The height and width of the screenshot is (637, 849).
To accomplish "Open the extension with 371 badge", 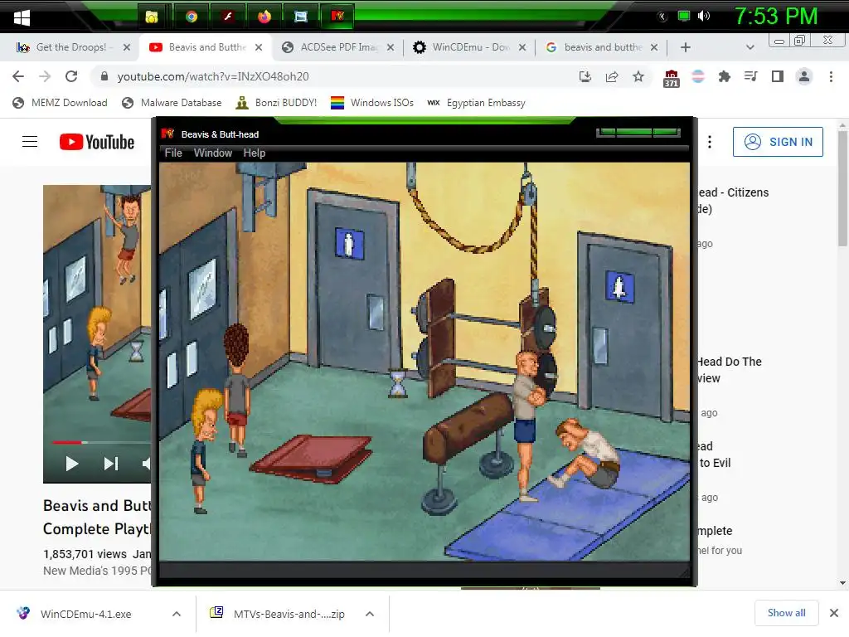I will pos(672,78).
